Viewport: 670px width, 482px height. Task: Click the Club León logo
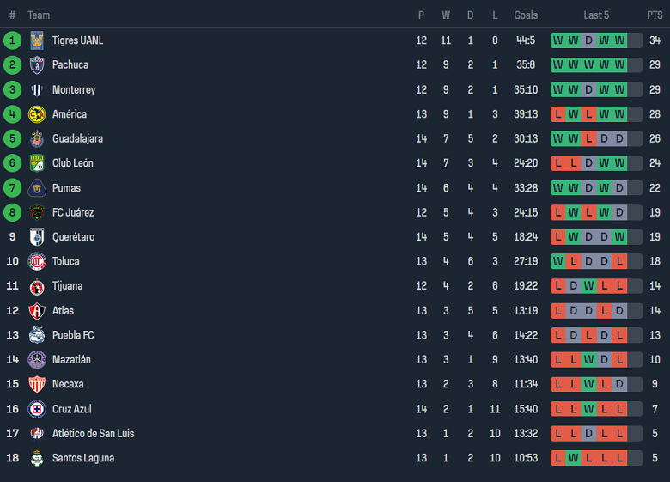[37, 163]
